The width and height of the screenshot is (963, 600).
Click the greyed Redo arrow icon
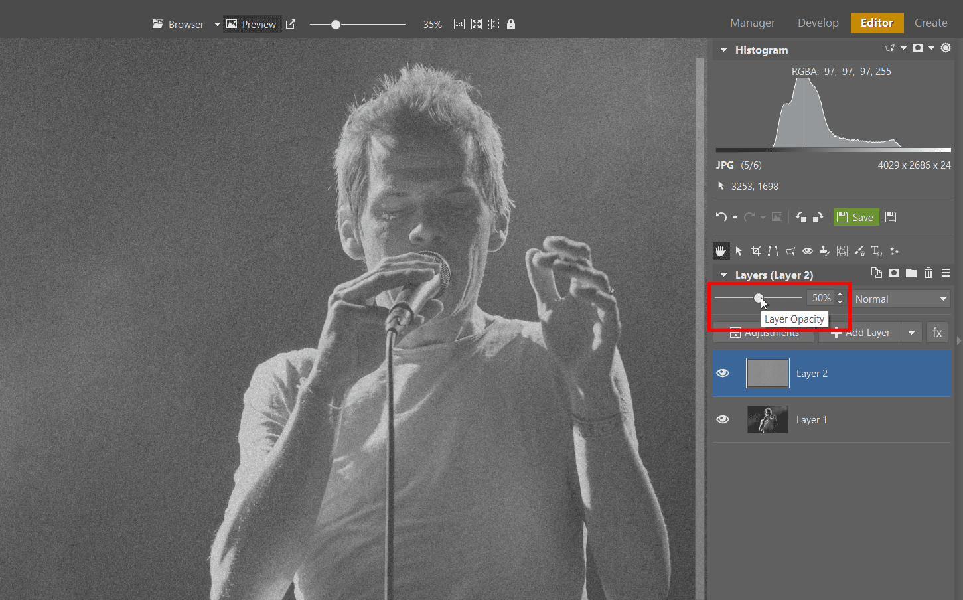tap(749, 217)
